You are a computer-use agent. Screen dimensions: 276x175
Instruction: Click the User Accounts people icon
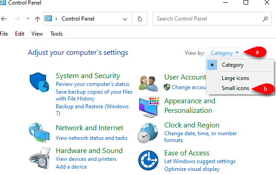tap(148, 84)
